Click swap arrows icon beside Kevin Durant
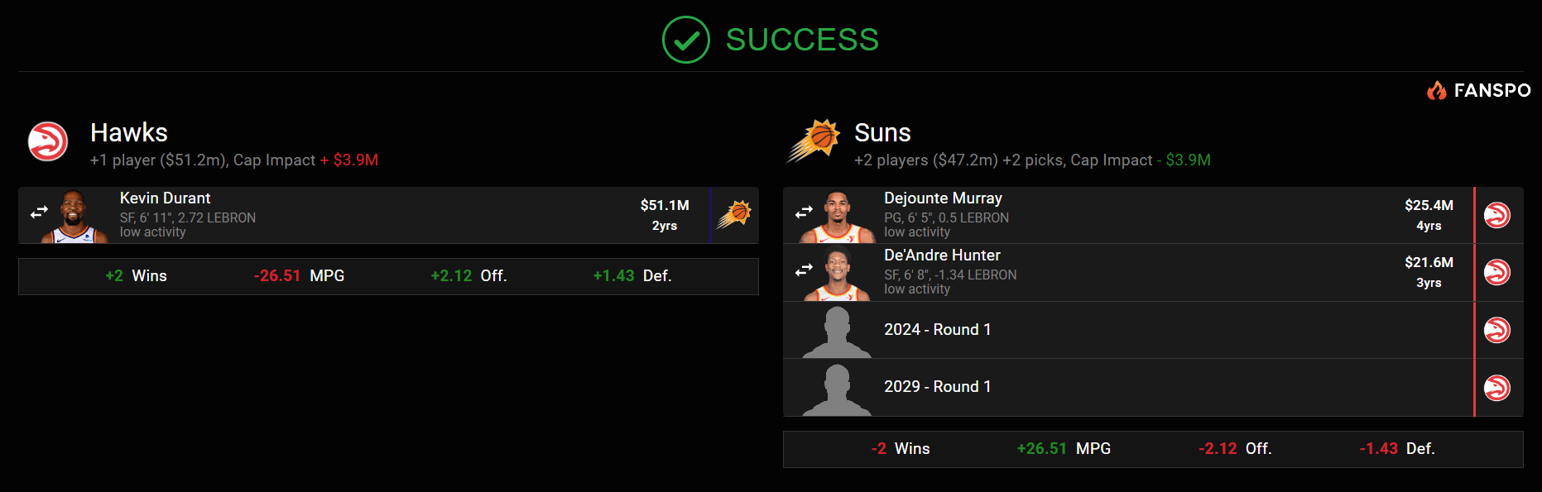1542x492 pixels. coord(39,213)
